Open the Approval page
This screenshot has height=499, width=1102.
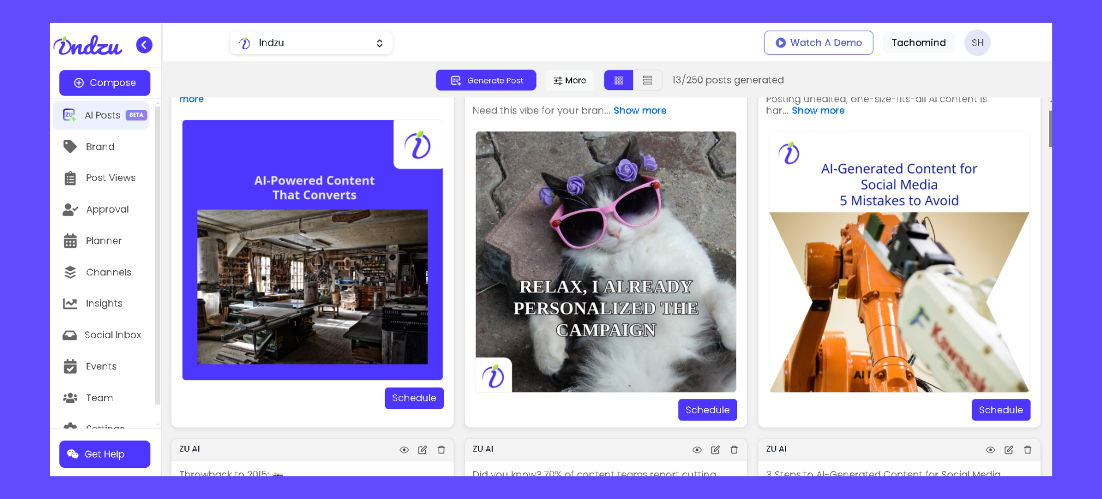click(x=107, y=210)
